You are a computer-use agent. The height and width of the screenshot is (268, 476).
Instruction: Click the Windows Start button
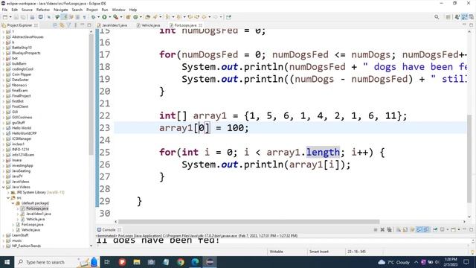point(7,262)
